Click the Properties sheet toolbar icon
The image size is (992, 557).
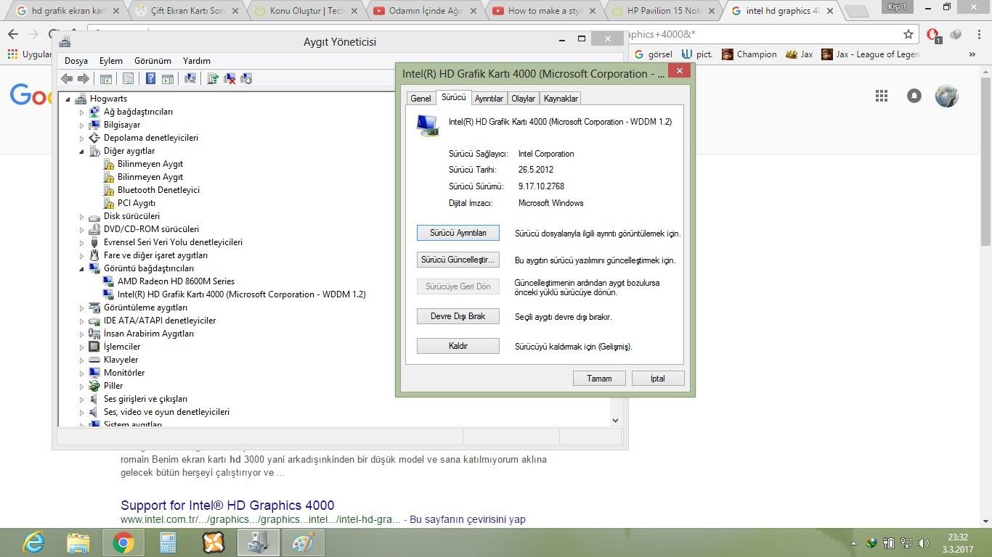click(129, 78)
